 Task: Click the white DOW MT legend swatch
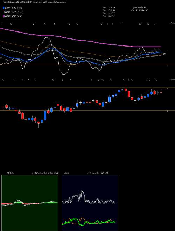click(x=3, y=12)
